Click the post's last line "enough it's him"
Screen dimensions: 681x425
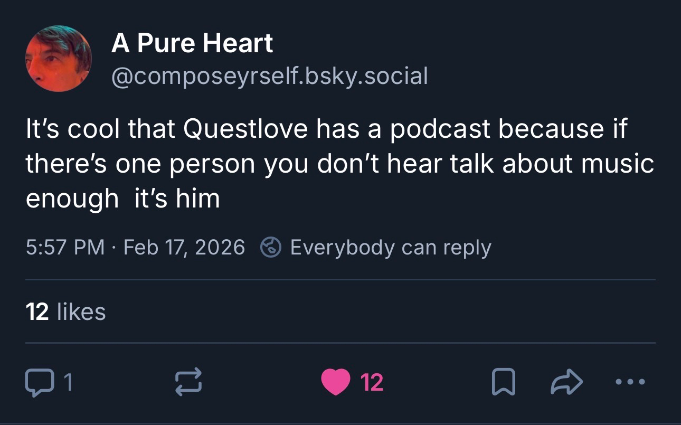[x=122, y=199]
